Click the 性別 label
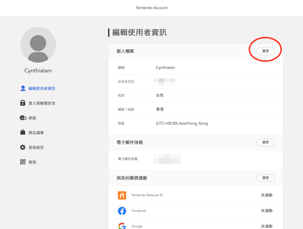 (121, 95)
